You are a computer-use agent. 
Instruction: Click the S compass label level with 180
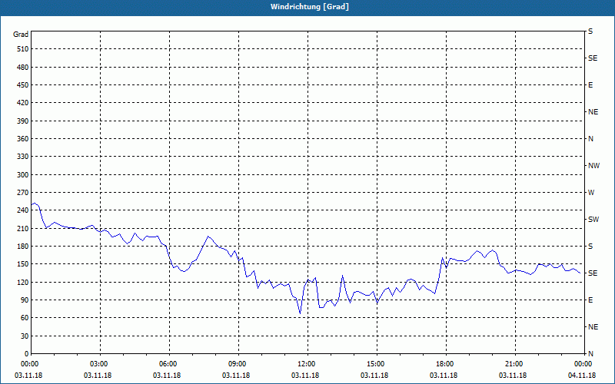[x=590, y=247]
